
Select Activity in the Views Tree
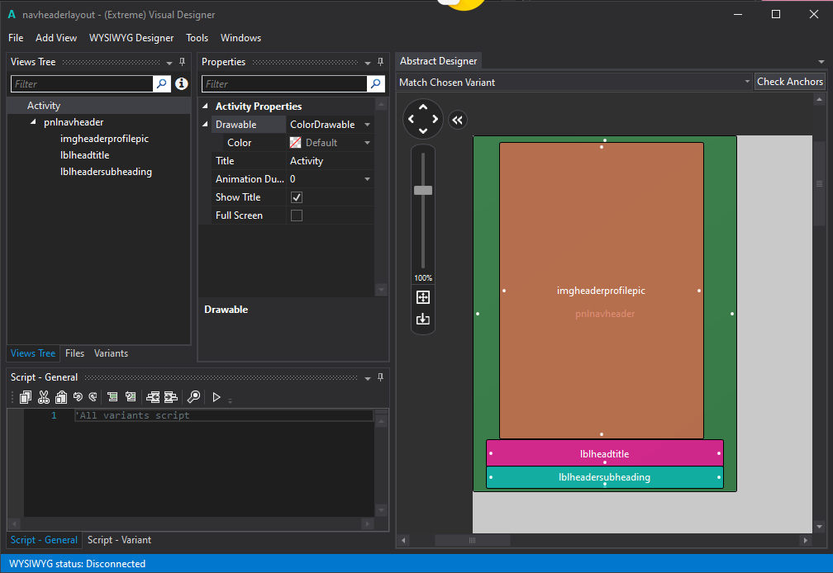(99, 106)
